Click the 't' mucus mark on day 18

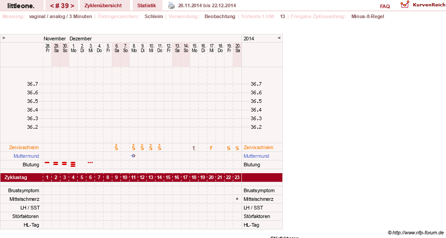click(x=194, y=148)
